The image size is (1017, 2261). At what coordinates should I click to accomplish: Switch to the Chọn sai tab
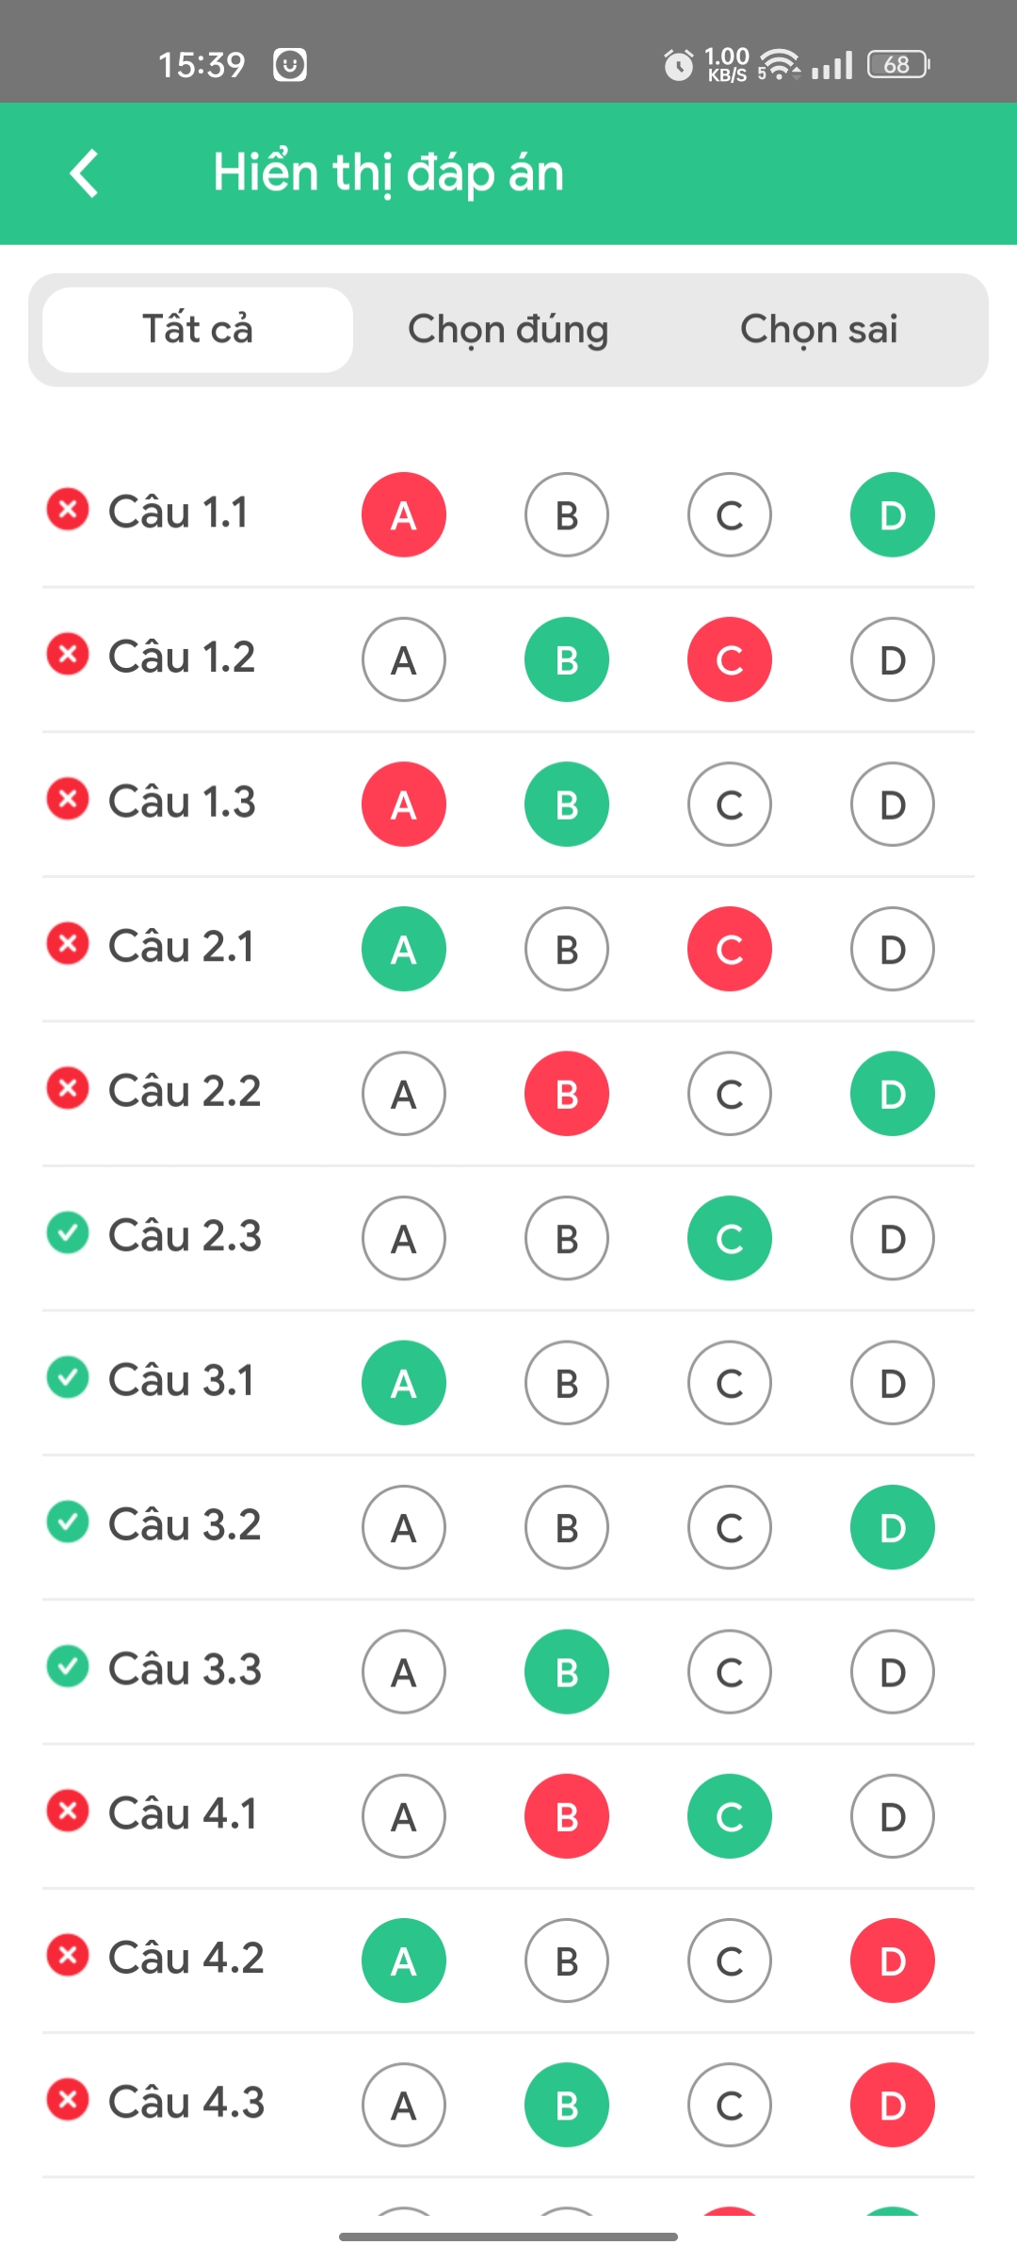coord(819,330)
